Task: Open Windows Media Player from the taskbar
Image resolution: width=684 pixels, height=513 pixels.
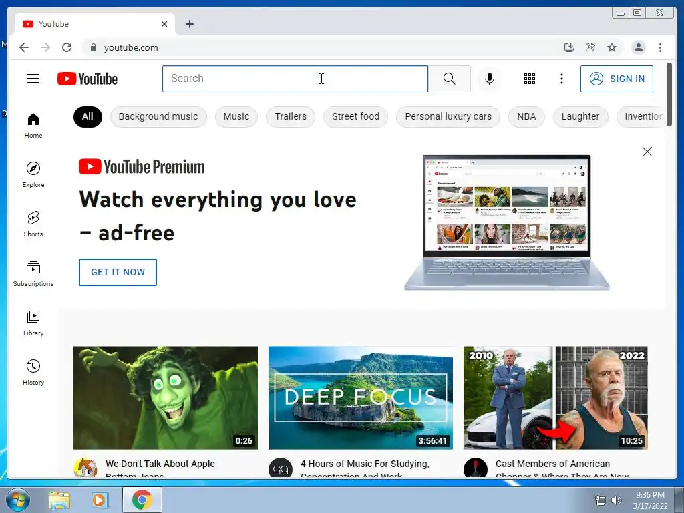Action: (100, 500)
